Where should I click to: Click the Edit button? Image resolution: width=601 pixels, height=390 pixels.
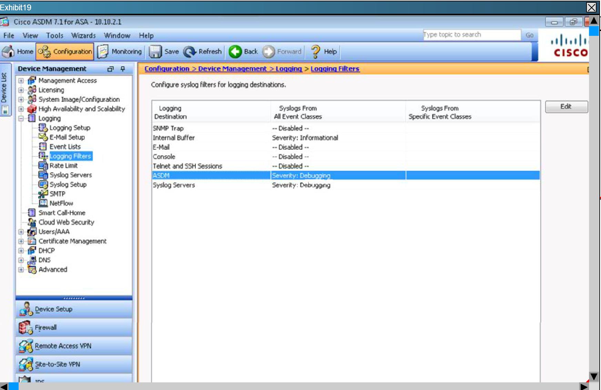(566, 107)
